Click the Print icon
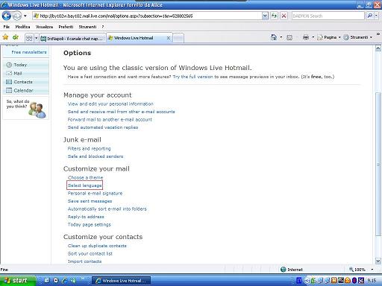Image resolution: width=382 pixels, height=286 pixels. pos(306,37)
